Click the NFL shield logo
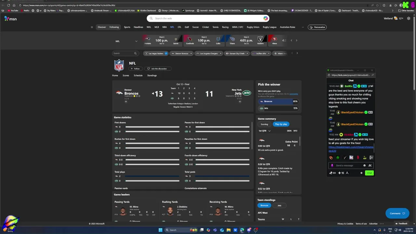416x234 pixels. point(119,66)
